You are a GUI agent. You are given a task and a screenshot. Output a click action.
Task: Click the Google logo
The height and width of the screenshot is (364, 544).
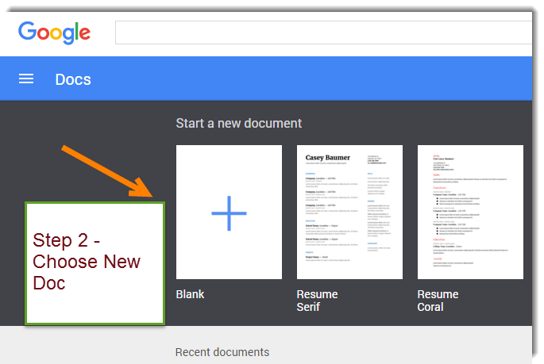(x=54, y=33)
